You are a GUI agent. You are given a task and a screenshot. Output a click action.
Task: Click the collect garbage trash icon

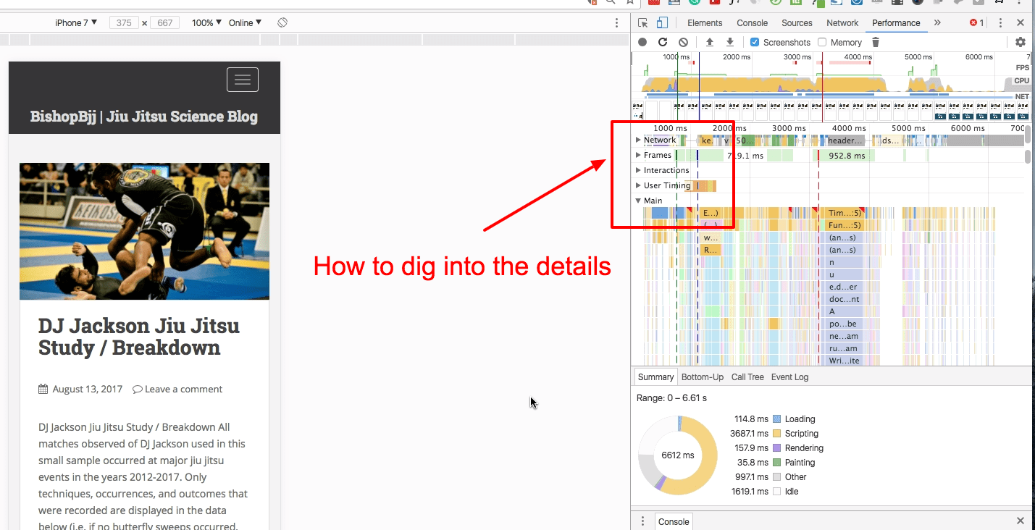(x=876, y=43)
